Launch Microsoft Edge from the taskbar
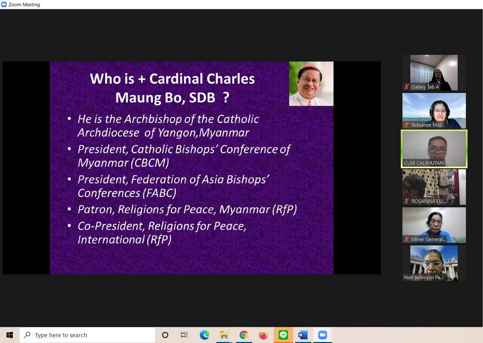 click(x=204, y=335)
